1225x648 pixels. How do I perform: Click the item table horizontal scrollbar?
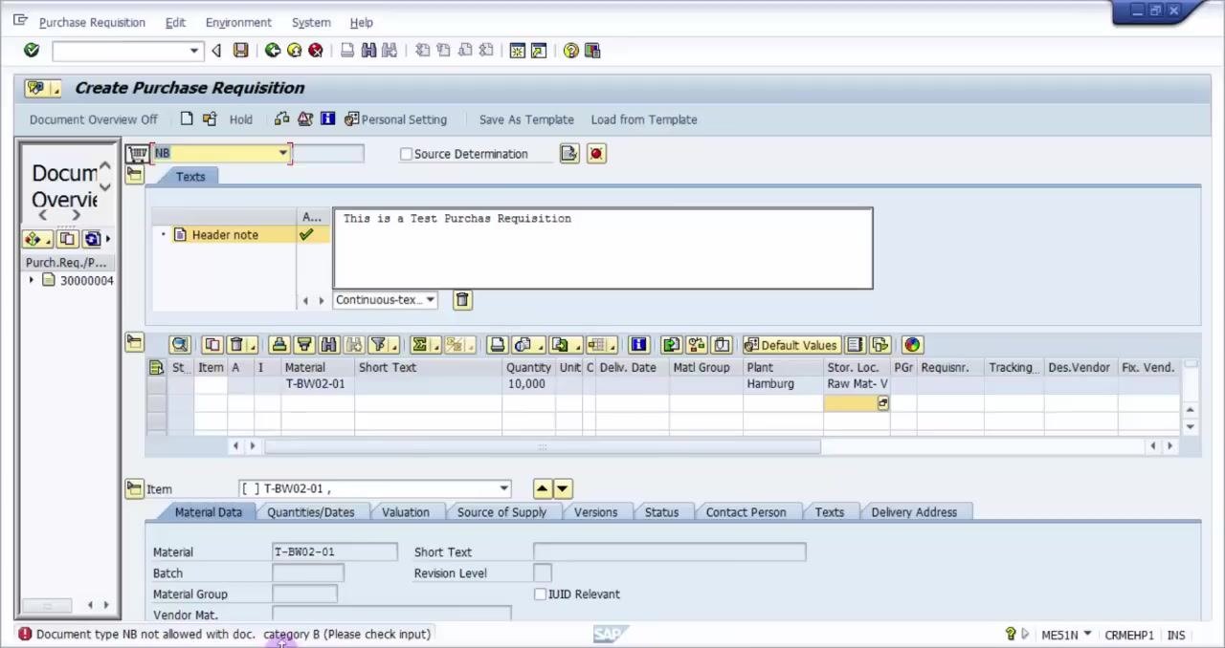(542, 446)
